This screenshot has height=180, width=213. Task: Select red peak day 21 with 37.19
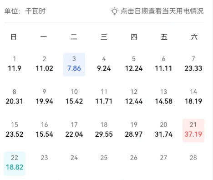tap(193, 130)
